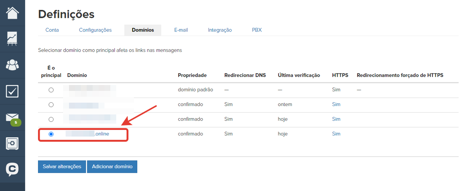Click HTTPS Sim link in .online row
Screen dimensions: 466x191
[336, 134]
